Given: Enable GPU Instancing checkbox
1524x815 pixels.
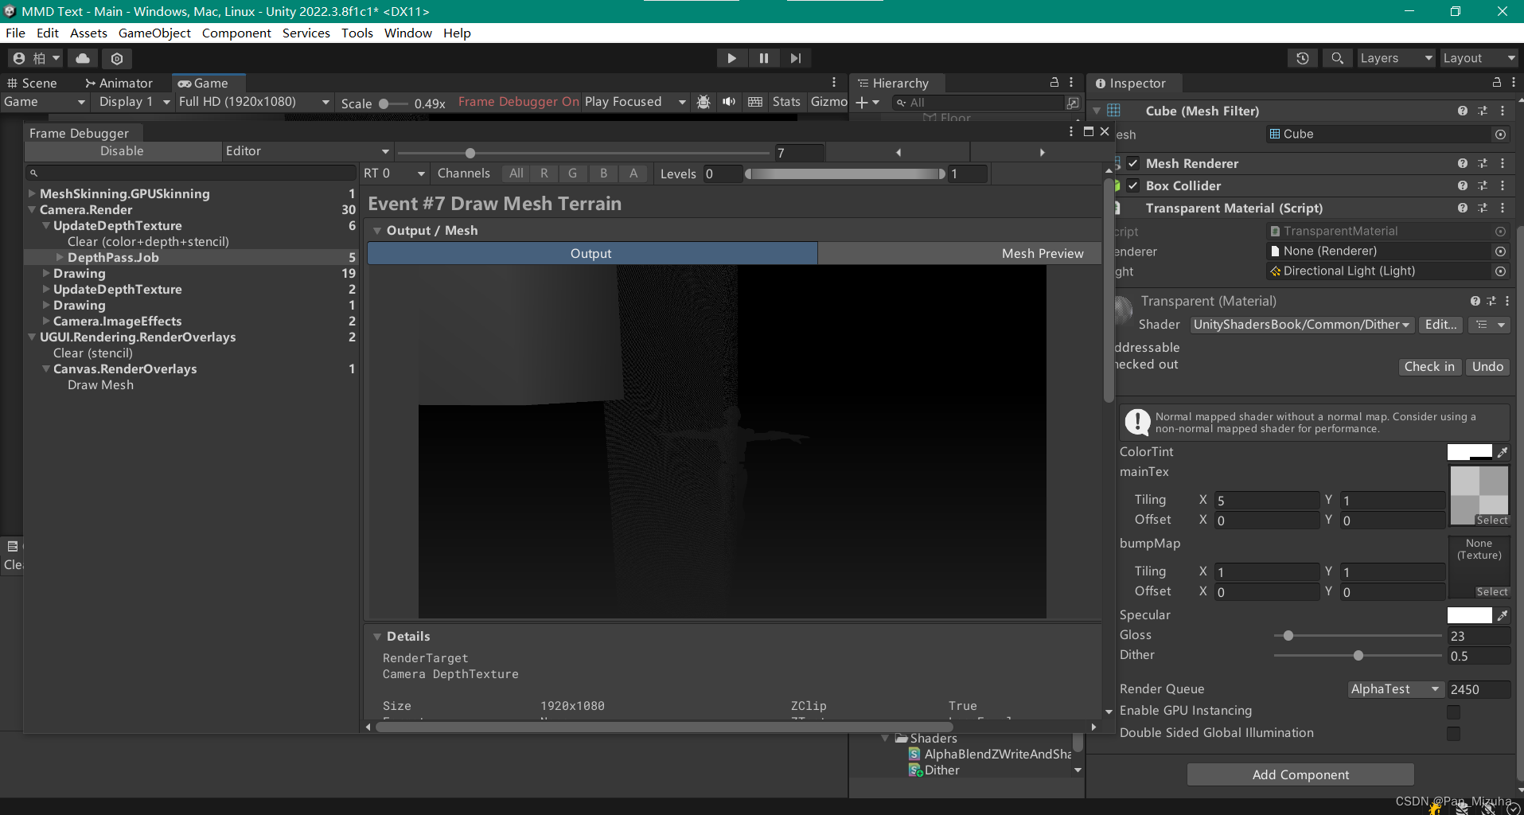Looking at the screenshot, I should (1454, 712).
